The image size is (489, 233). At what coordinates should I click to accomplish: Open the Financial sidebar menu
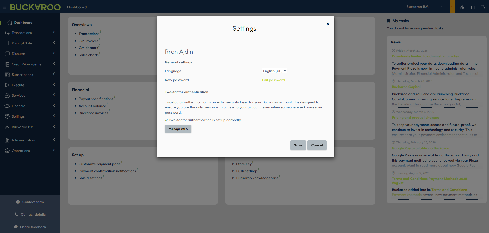click(30, 106)
